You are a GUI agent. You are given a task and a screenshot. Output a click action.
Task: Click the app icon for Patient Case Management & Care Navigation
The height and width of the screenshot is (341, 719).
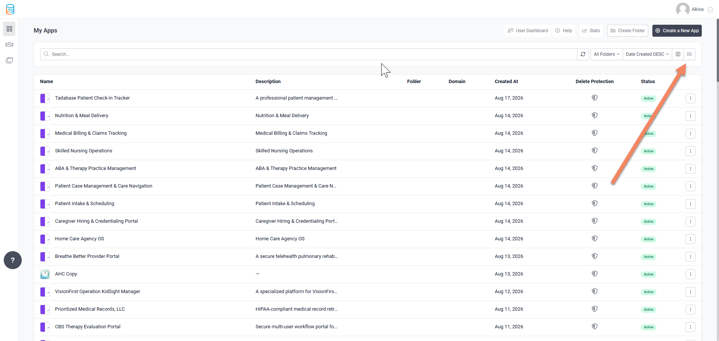[x=45, y=186]
